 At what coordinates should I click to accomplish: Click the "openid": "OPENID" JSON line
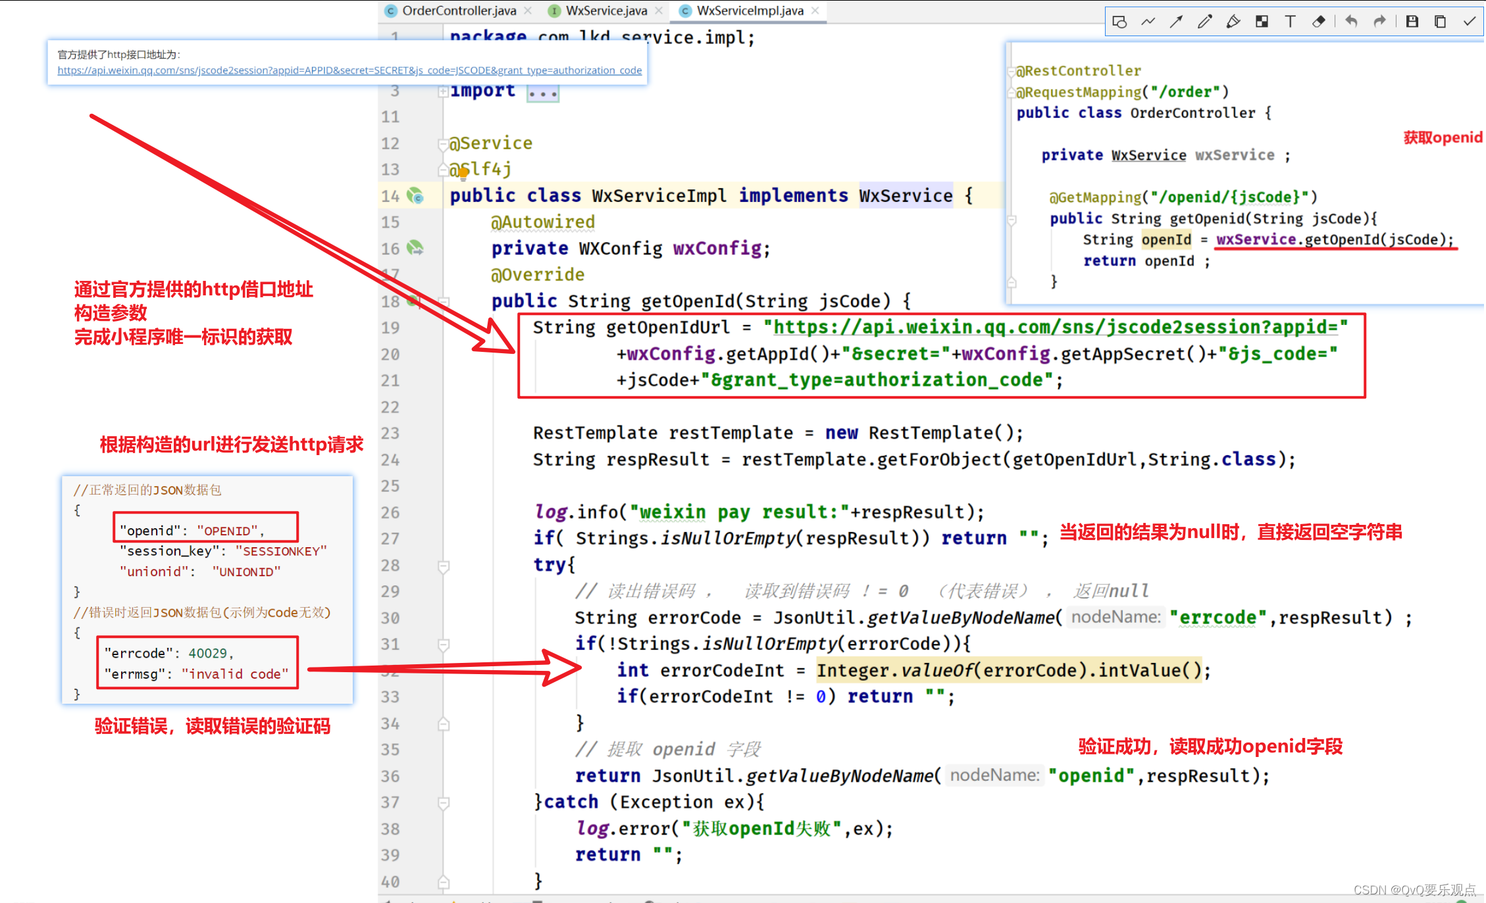(192, 531)
